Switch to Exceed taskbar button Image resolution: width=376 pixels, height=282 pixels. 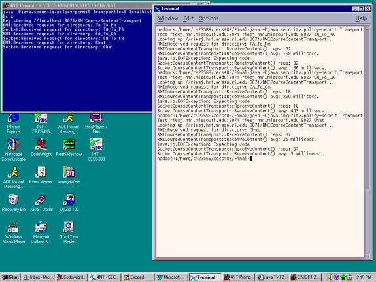(x=138, y=277)
